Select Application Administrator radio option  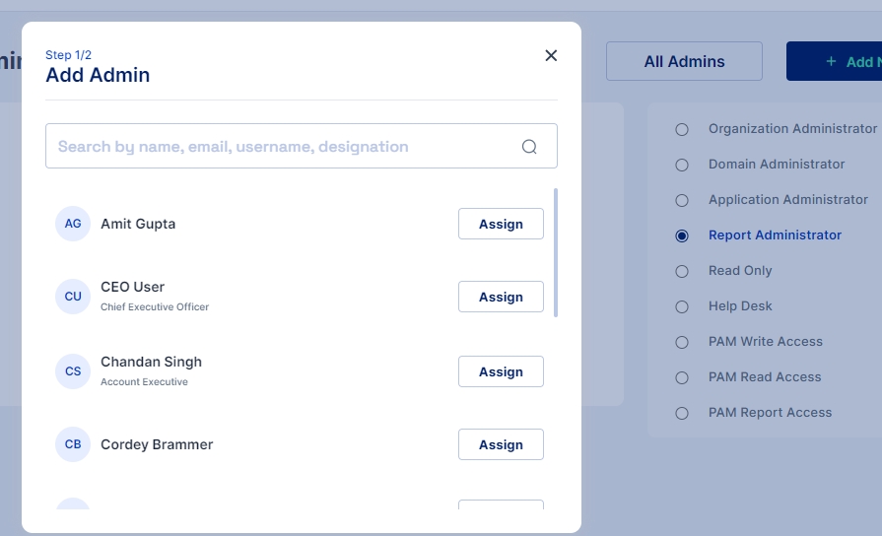click(682, 200)
